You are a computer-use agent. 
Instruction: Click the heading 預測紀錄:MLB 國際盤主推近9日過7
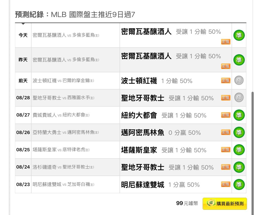pyautogui.click(x=75, y=14)
